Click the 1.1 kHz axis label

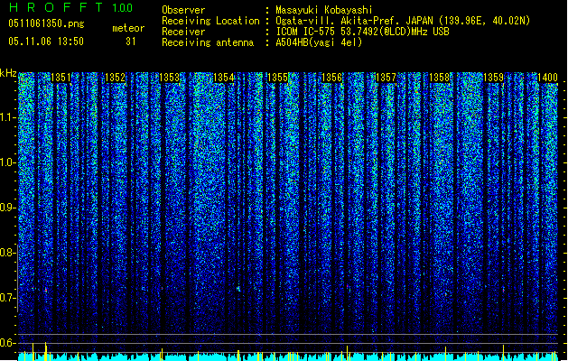[x=8, y=117]
